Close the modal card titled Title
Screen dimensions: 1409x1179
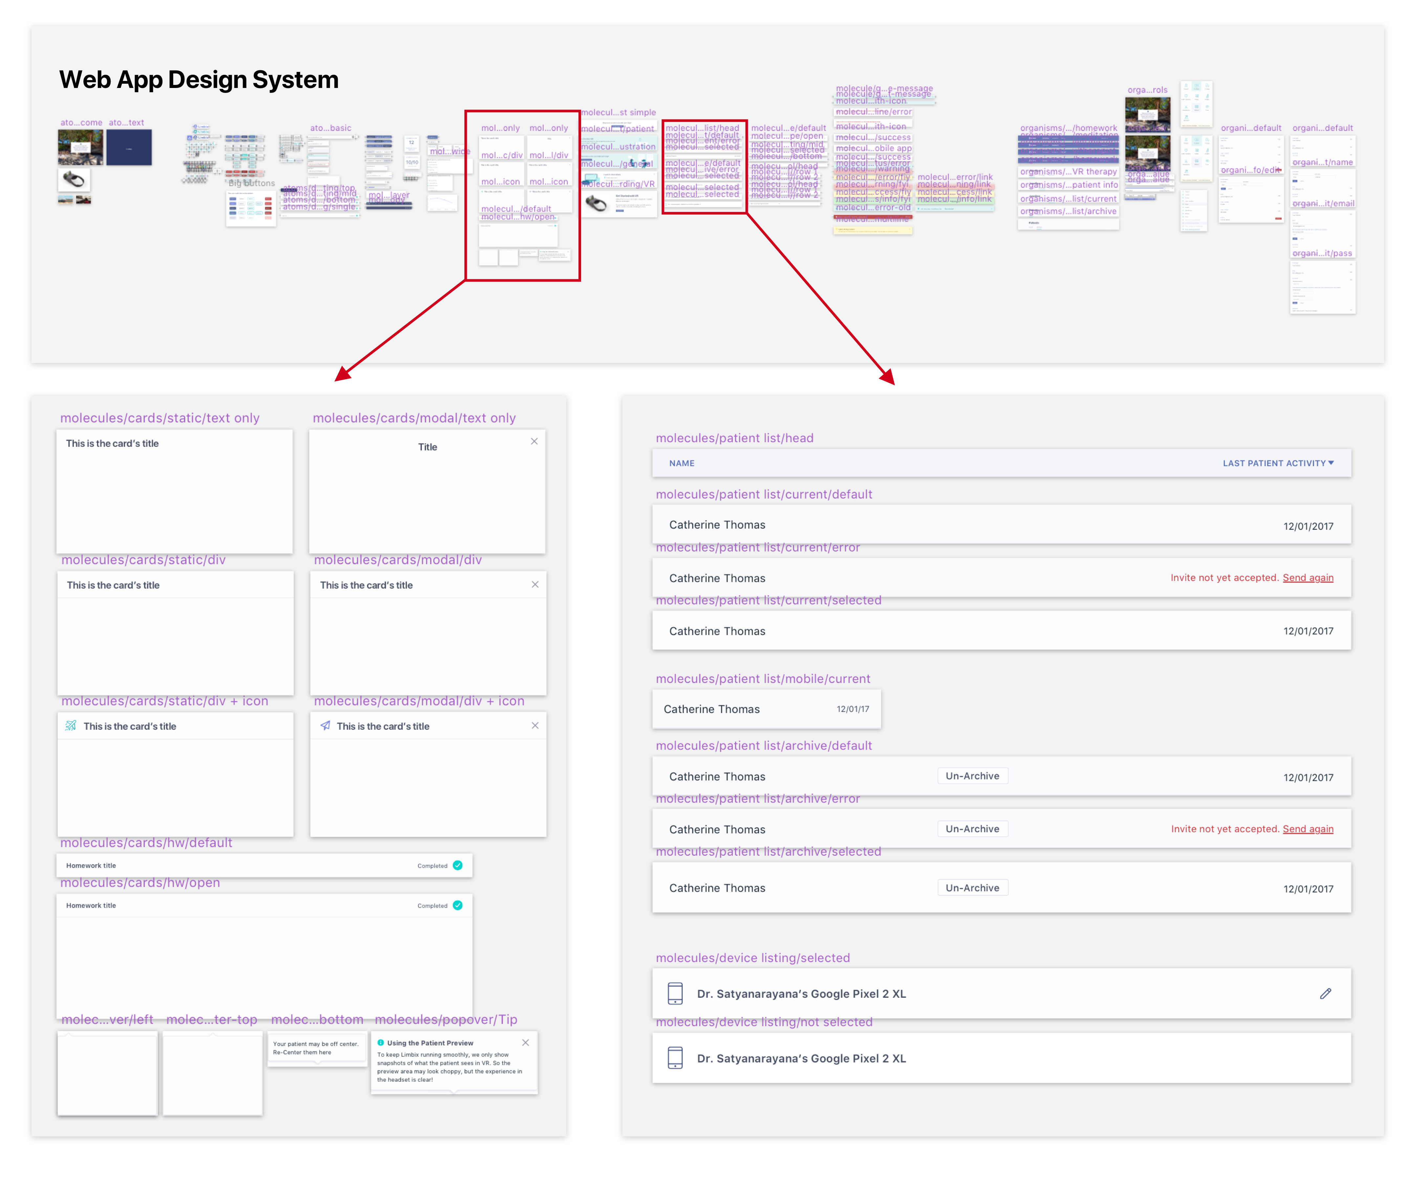pos(535,441)
